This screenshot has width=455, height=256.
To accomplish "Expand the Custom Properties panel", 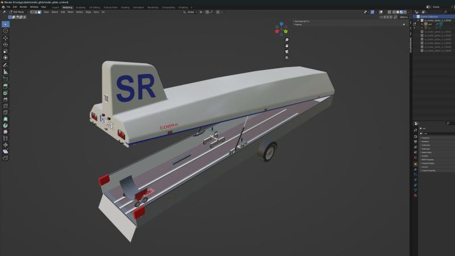I will [x=428, y=171].
